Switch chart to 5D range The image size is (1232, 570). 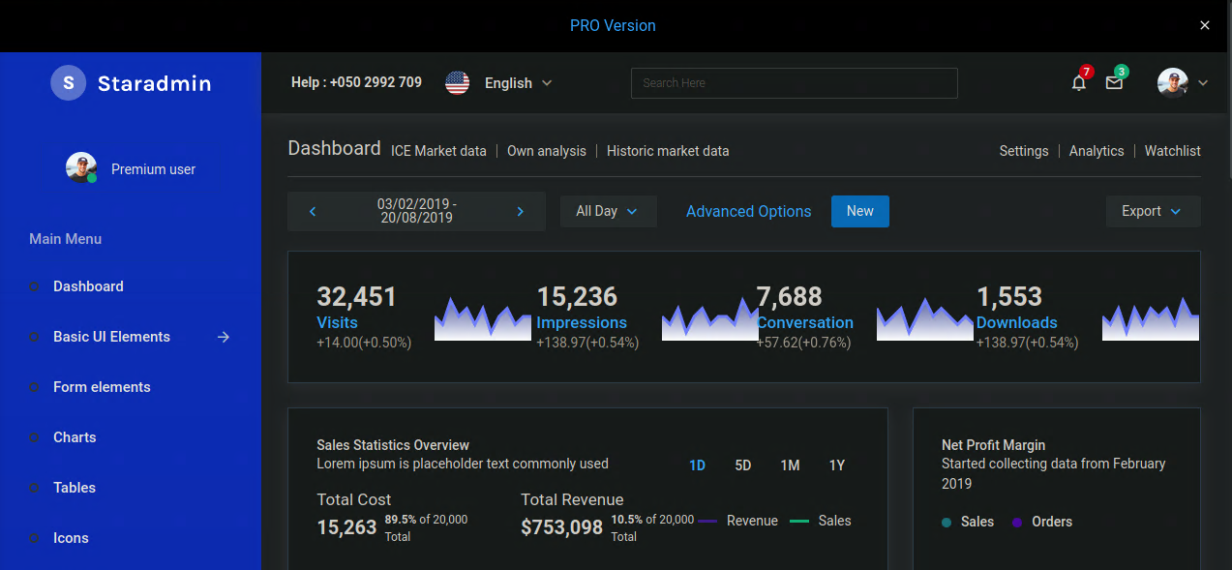[x=743, y=465]
